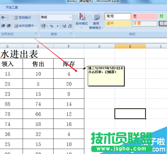This screenshot has width=167, height=154.
Task: Apply comma thousands separator style
Action: point(57,26)
